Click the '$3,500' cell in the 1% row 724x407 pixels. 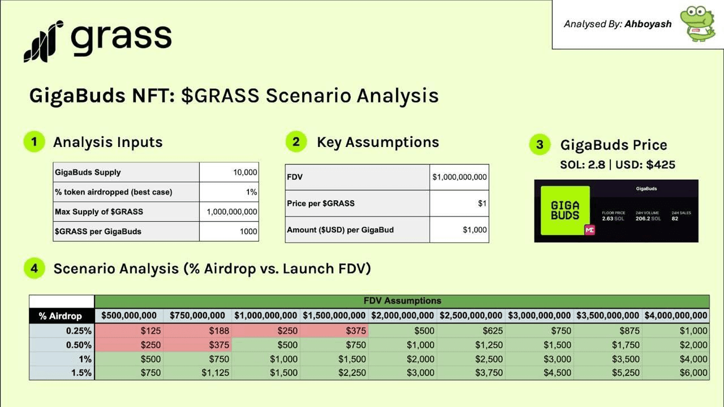coord(607,359)
